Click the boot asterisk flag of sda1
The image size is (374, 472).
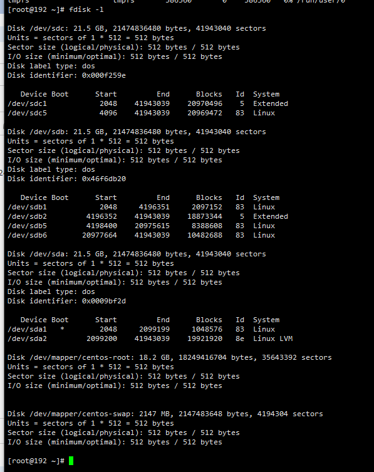click(62, 328)
